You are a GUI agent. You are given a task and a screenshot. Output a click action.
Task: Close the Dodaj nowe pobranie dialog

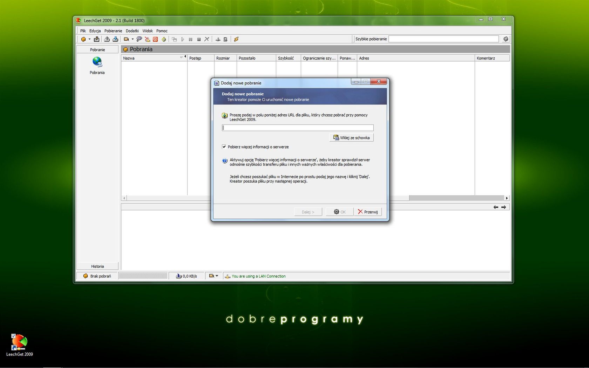[x=379, y=82]
